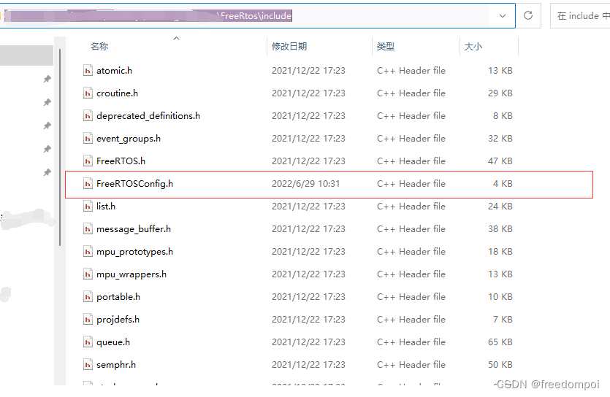Click the 29 KB size of croutine.h
The height and width of the screenshot is (397, 610).
pyautogui.click(x=500, y=93)
